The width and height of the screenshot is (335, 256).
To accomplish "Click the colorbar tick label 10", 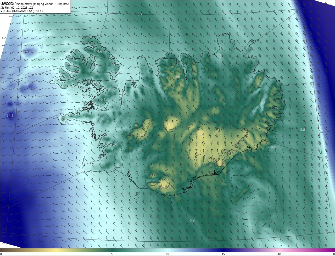I will tap(167, 254).
